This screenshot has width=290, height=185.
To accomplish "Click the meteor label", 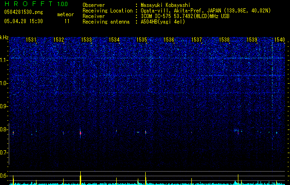I will (65, 14).
